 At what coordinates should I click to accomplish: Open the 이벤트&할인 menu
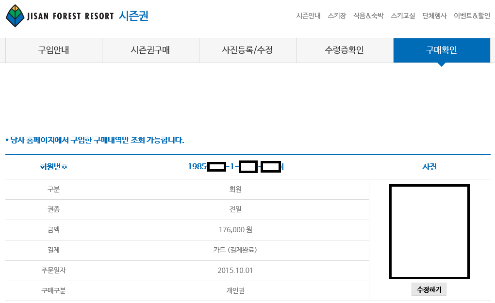(x=472, y=16)
